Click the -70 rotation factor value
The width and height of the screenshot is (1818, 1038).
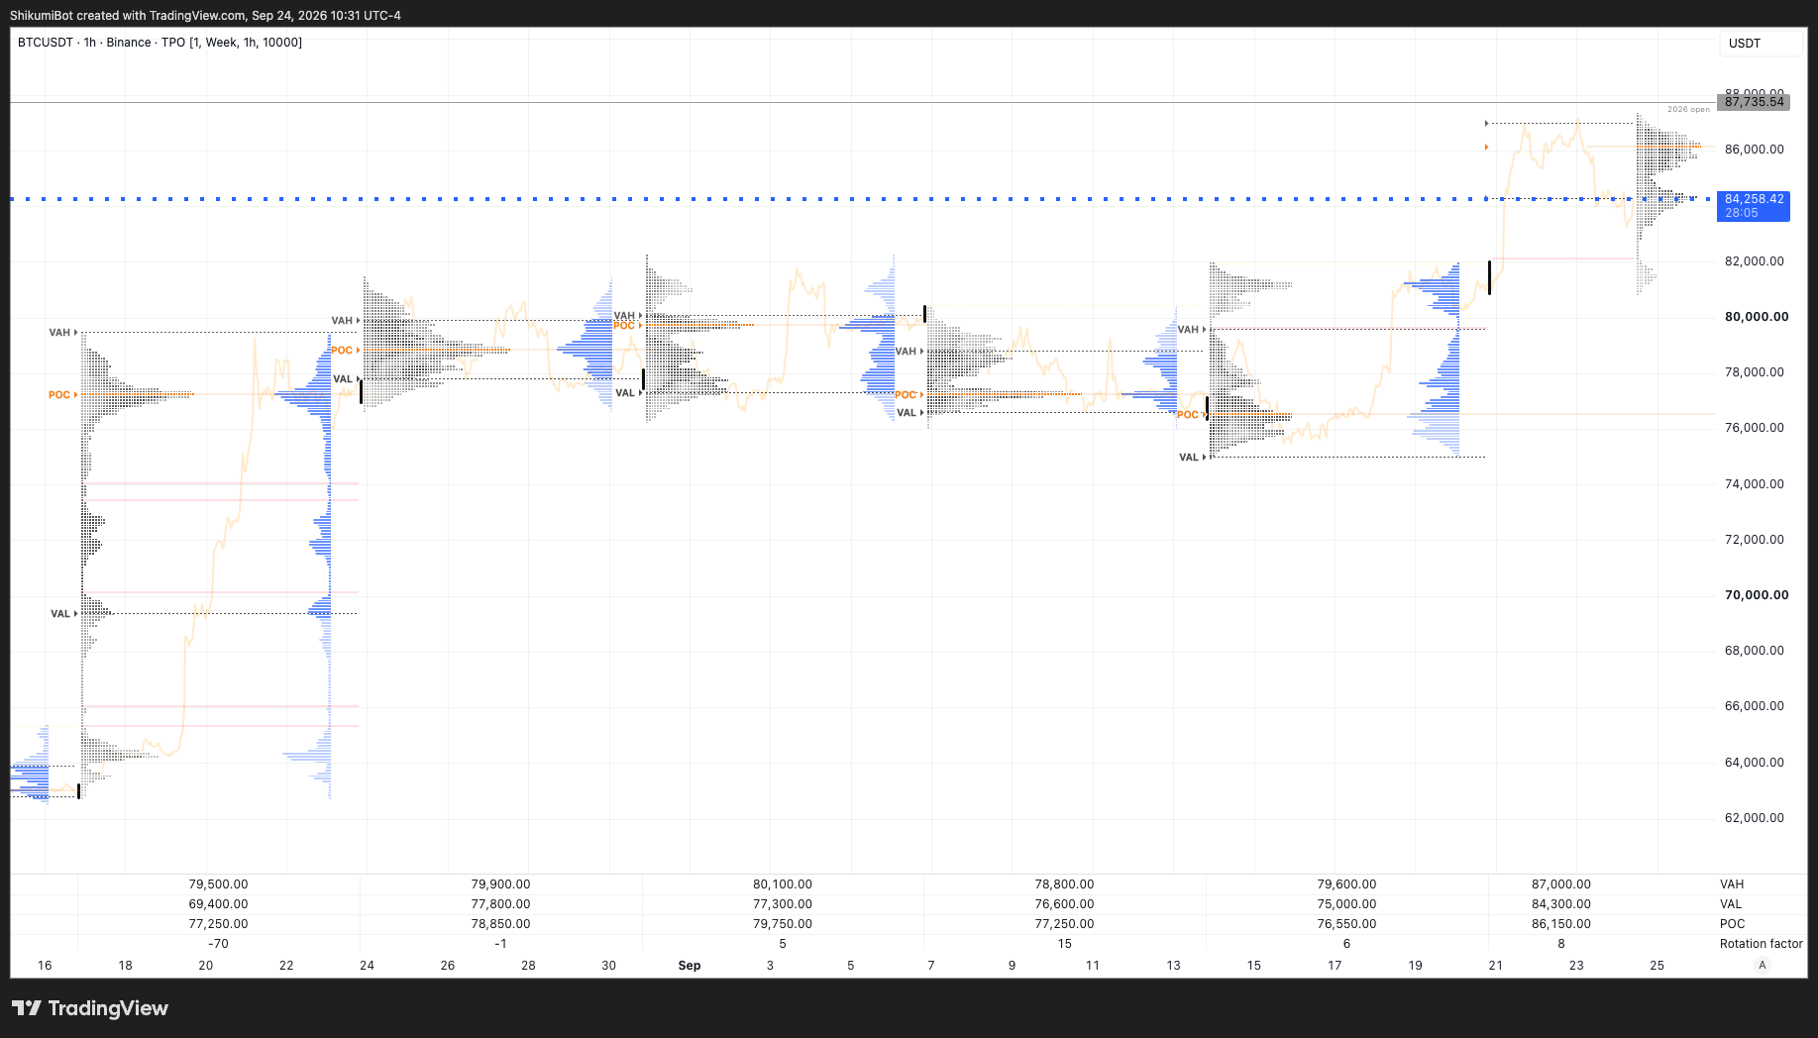click(x=218, y=944)
